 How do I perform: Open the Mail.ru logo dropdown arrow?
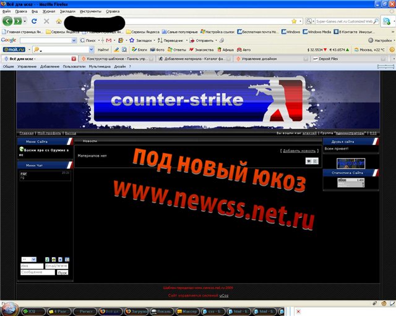point(29,49)
